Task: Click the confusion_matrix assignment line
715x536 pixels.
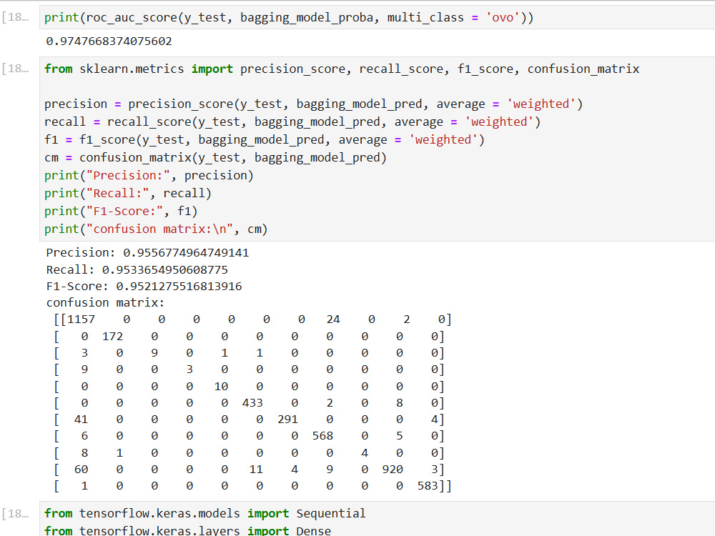Action: 215,158
